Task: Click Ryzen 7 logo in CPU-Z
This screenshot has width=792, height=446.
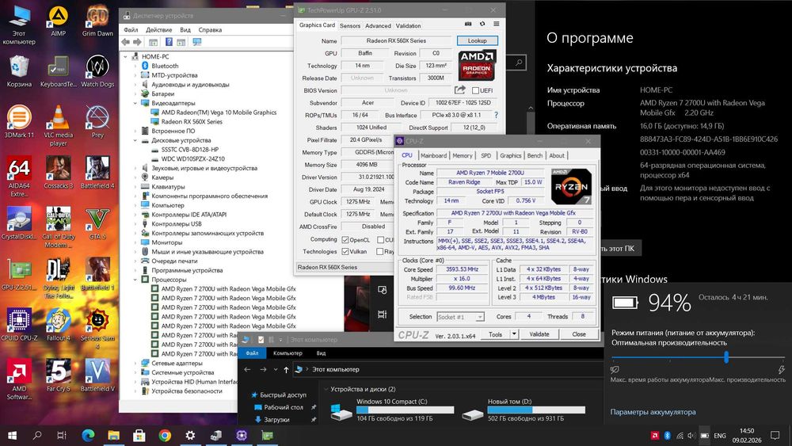Action: 571,186
